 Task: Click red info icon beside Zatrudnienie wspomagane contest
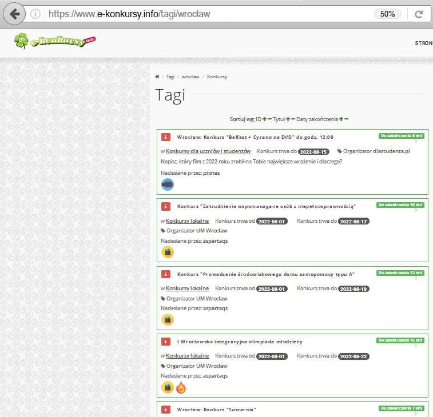coord(166,206)
